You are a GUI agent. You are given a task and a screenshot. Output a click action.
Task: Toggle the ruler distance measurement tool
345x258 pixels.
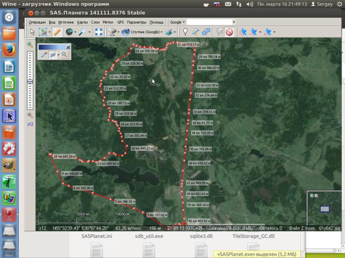tap(57, 32)
